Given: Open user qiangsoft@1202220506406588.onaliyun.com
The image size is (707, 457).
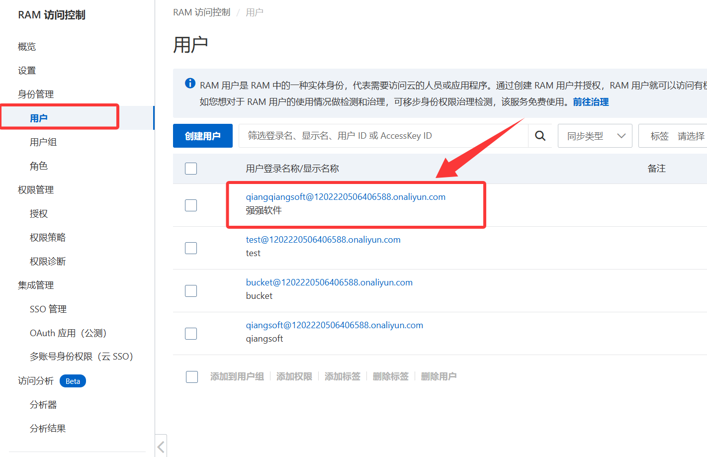Looking at the screenshot, I should tap(334, 325).
